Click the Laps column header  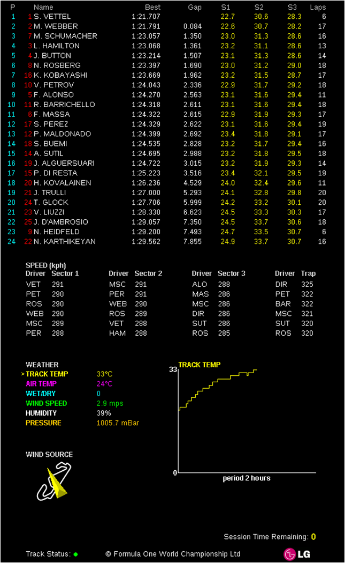pyautogui.click(x=318, y=7)
